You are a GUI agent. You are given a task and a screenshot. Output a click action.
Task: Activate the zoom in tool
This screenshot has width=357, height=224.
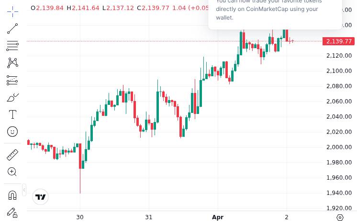point(12,172)
